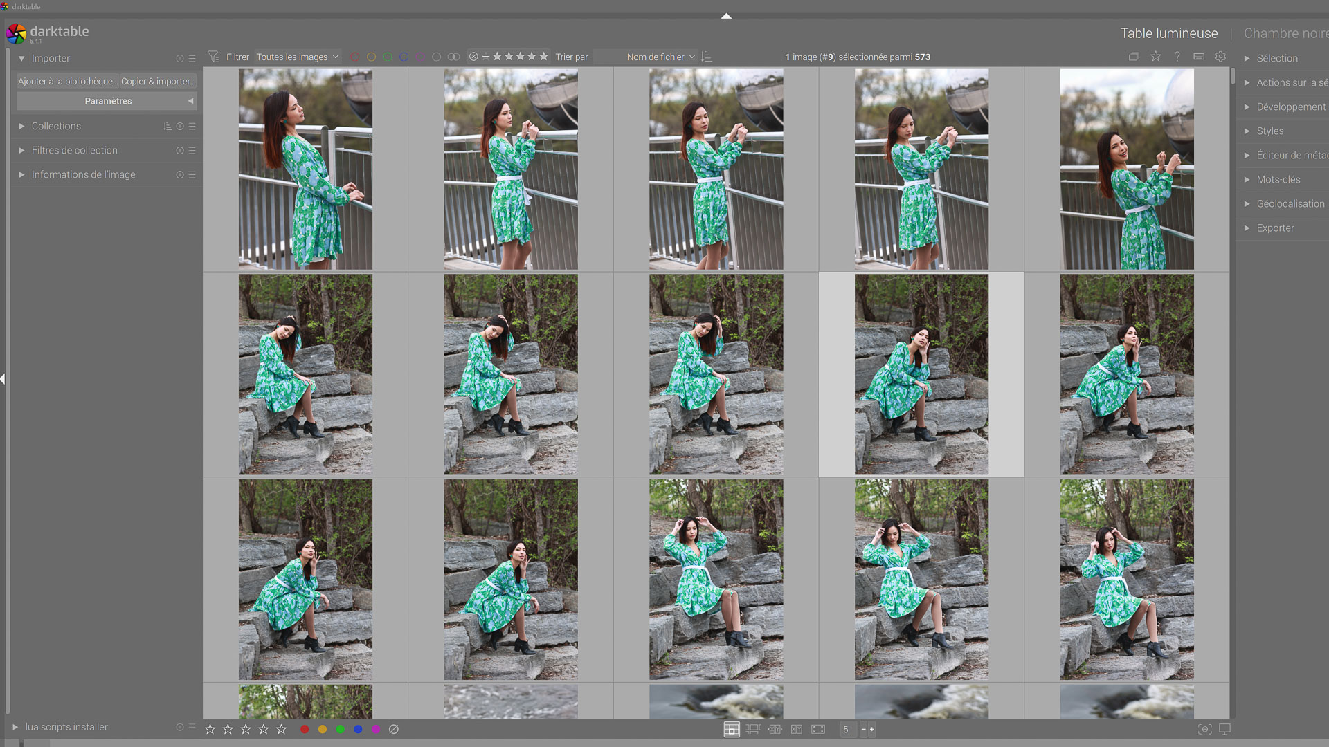1329x747 pixels.
Task: Decrease thumbnails per row with minus
Action: (x=863, y=729)
